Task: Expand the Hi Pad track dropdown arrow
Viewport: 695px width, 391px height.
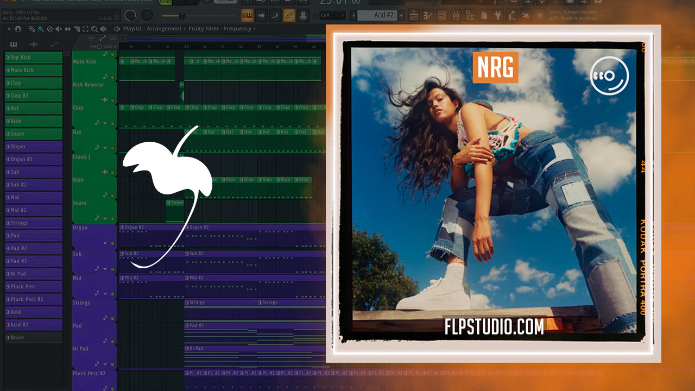Action: click(105, 364)
